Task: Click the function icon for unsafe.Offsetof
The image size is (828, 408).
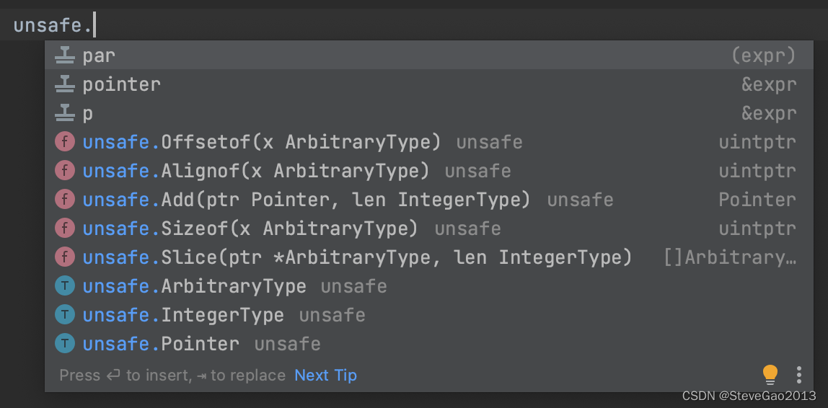Action: click(x=65, y=142)
